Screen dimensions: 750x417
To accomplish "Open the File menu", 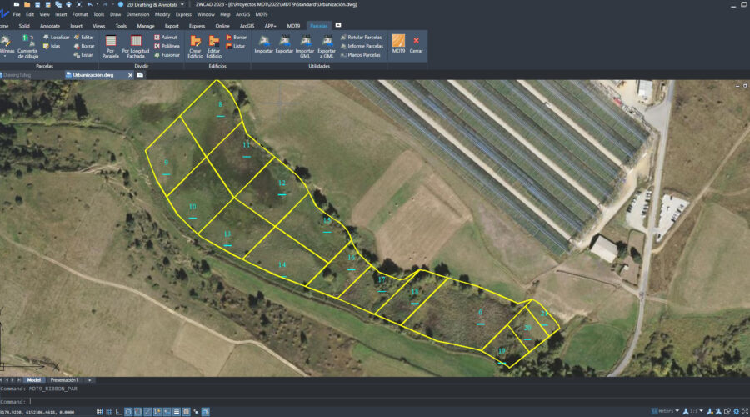I will (x=17, y=14).
